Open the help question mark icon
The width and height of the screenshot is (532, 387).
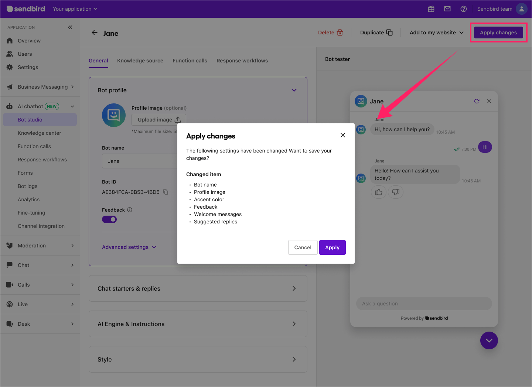pyautogui.click(x=464, y=9)
